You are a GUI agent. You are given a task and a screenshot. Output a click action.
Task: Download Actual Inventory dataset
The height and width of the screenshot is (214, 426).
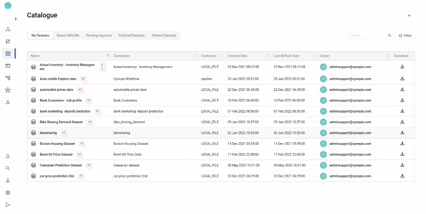[403, 67]
